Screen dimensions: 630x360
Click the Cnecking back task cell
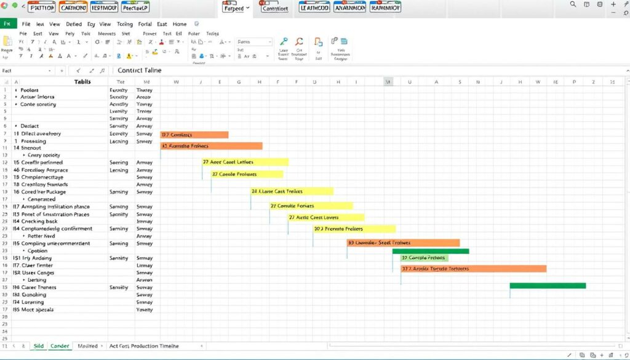[x=60, y=222]
